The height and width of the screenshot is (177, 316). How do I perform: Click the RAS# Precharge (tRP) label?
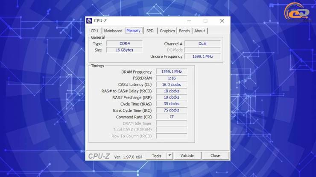point(132,97)
